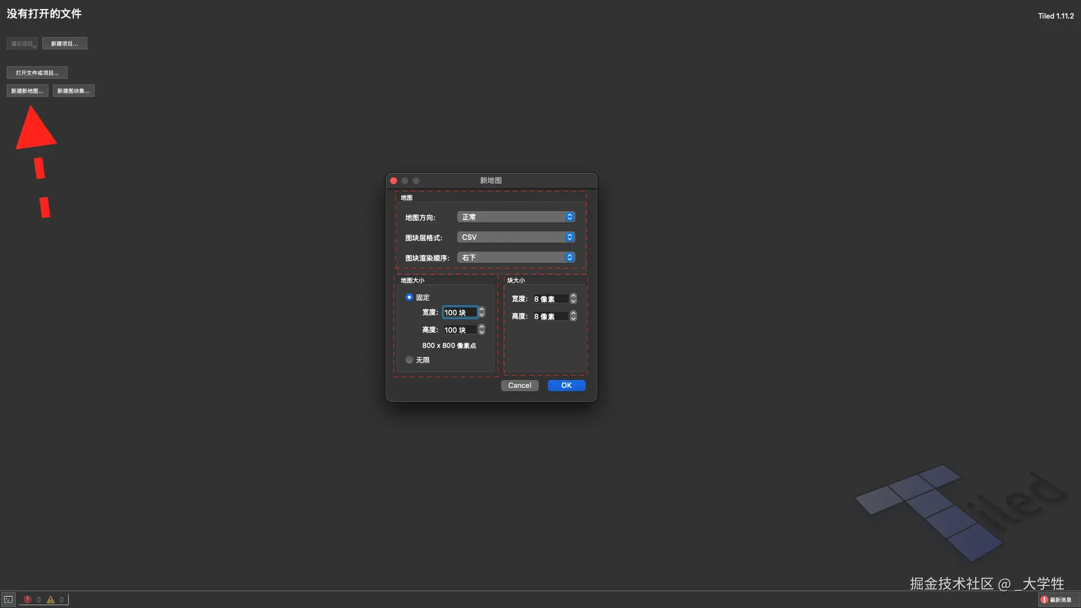Open the console terminal icon in status bar
This screenshot has width=1081, height=608.
pos(8,600)
